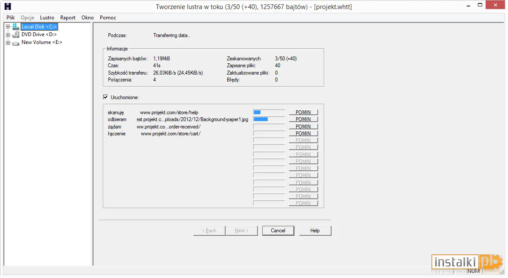The image size is (508, 278).
Task: Click the disabled Back button
Action: pos(209,231)
